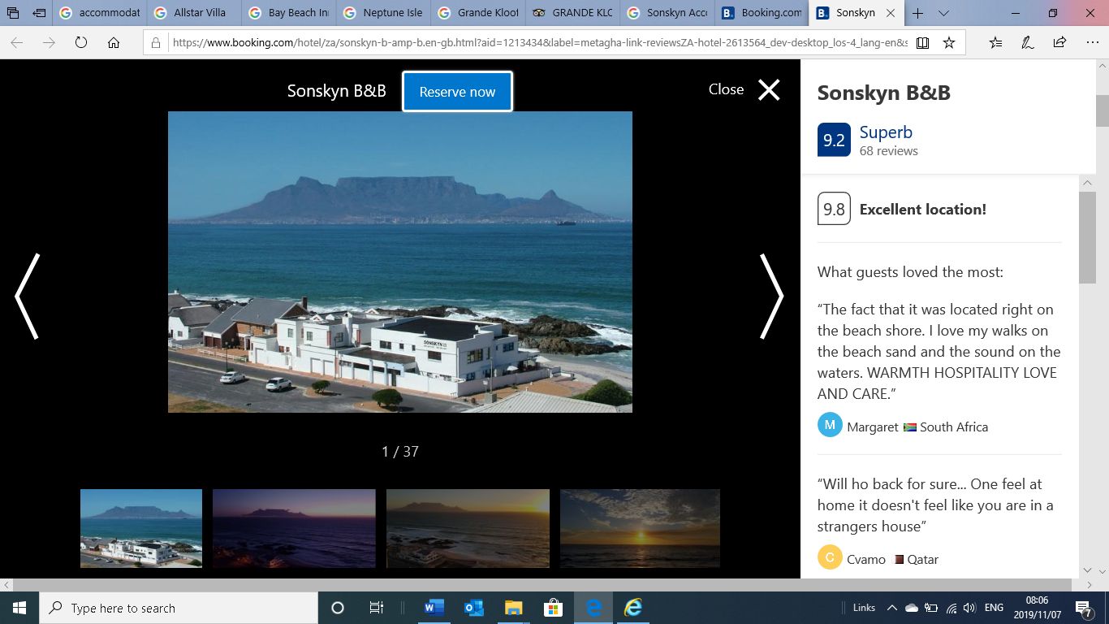Add page to favorites with star icon
Image resolution: width=1109 pixels, height=624 pixels.
pos(948,43)
